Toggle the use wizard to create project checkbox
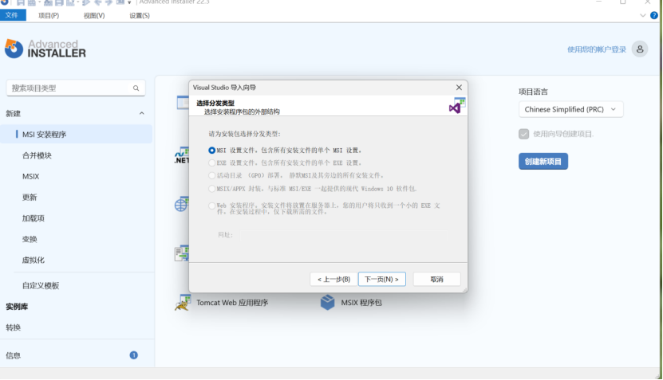663x380 pixels. (524, 134)
